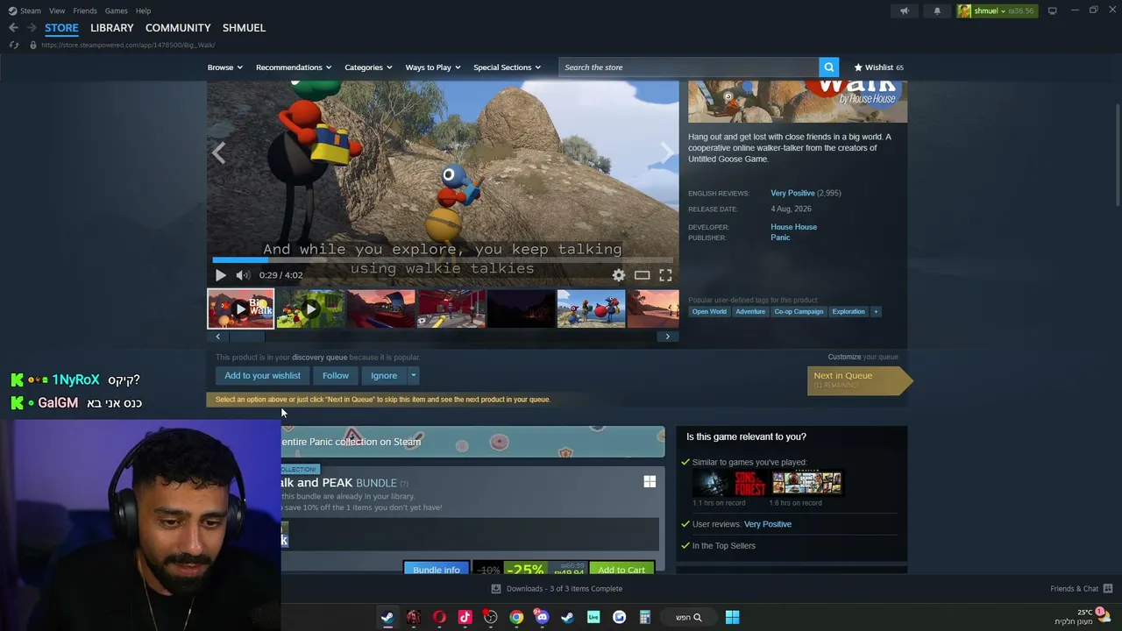Go forward with the Steam forward arrow
Viewport: 1122px width, 631px height.
[x=31, y=28]
